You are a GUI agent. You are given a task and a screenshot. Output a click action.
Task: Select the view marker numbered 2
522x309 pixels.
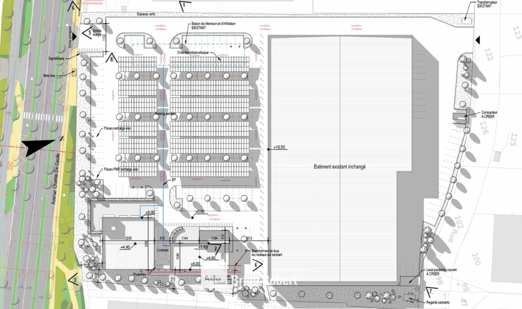217,248
